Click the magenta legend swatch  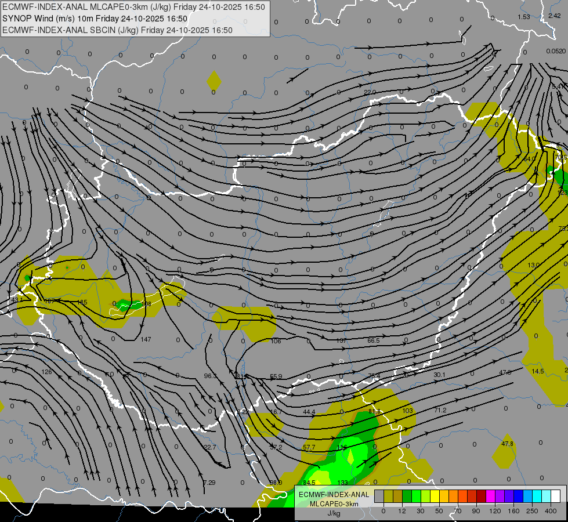490,496
